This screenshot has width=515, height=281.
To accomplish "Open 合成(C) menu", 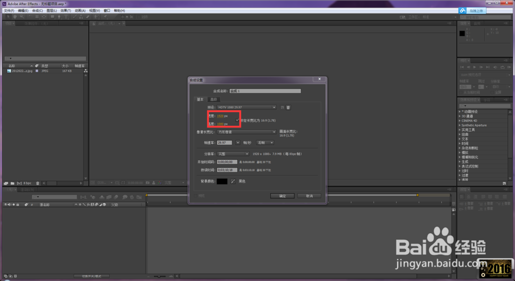I will 38,11.
